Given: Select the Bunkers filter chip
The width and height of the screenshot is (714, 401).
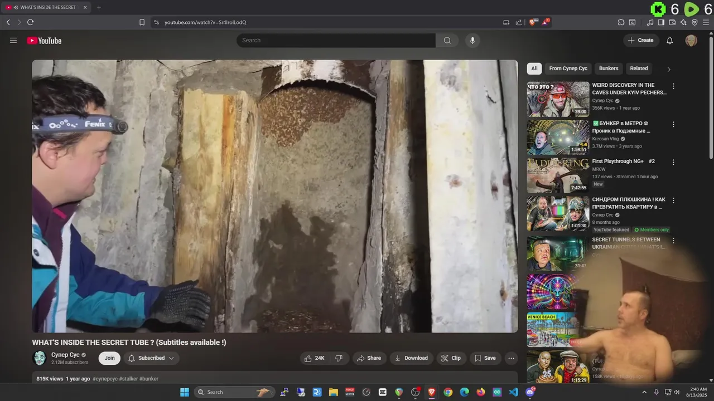Looking at the screenshot, I should pyautogui.click(x=609, y=69).
